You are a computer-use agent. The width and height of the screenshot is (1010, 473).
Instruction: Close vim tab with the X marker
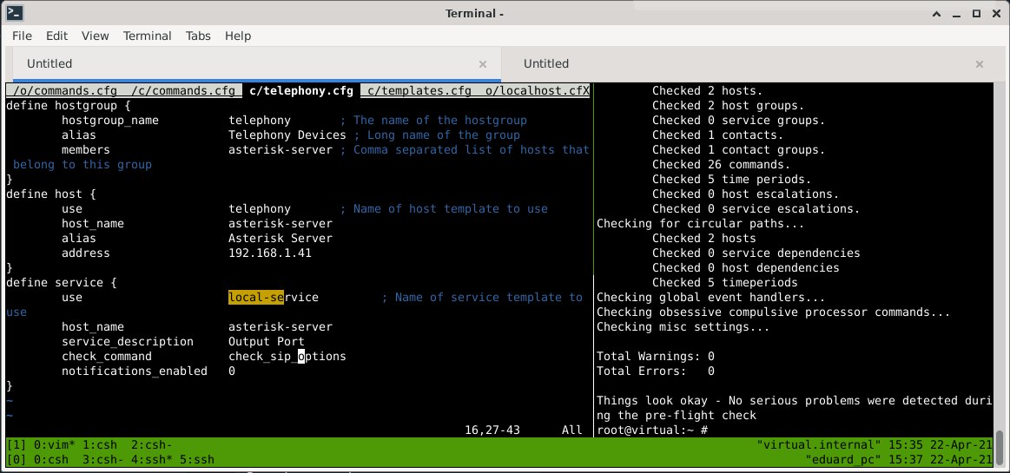tap(586, 91)
